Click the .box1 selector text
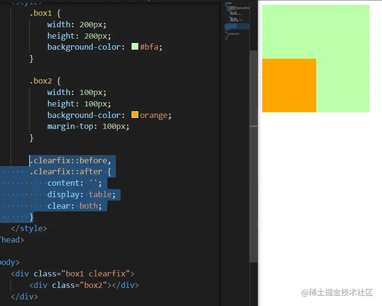 point(41,13)
